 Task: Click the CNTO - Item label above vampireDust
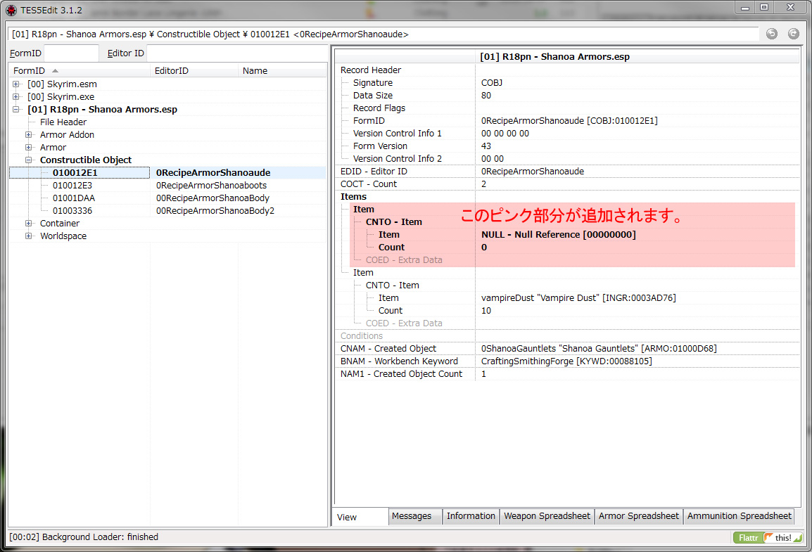[392, 285]
